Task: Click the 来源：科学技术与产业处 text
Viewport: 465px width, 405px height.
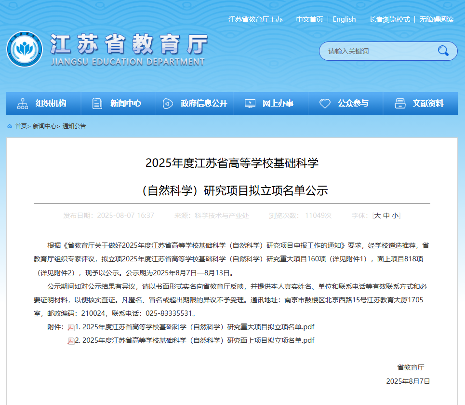Action: pos(212,216)
